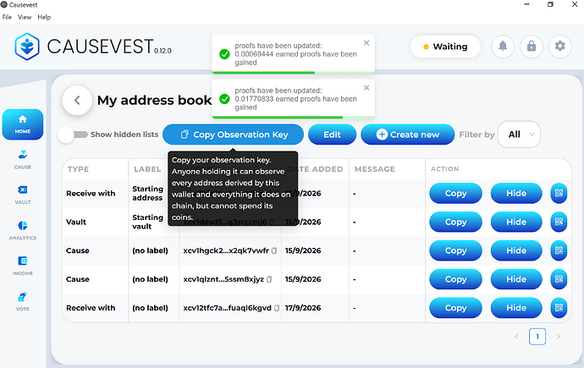This screenshot has height=368, width=584.
Task: Open the Vault sidebar section
Action: (x=23, y=195)
